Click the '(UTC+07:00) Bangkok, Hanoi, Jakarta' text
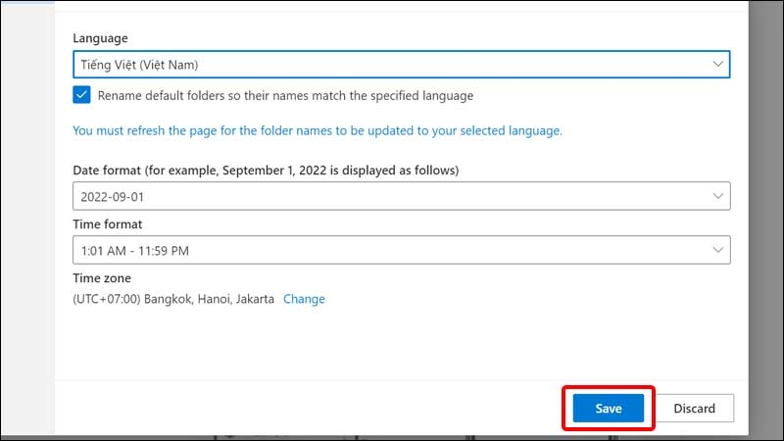This screenshot has width=784, height=441. 173,299
